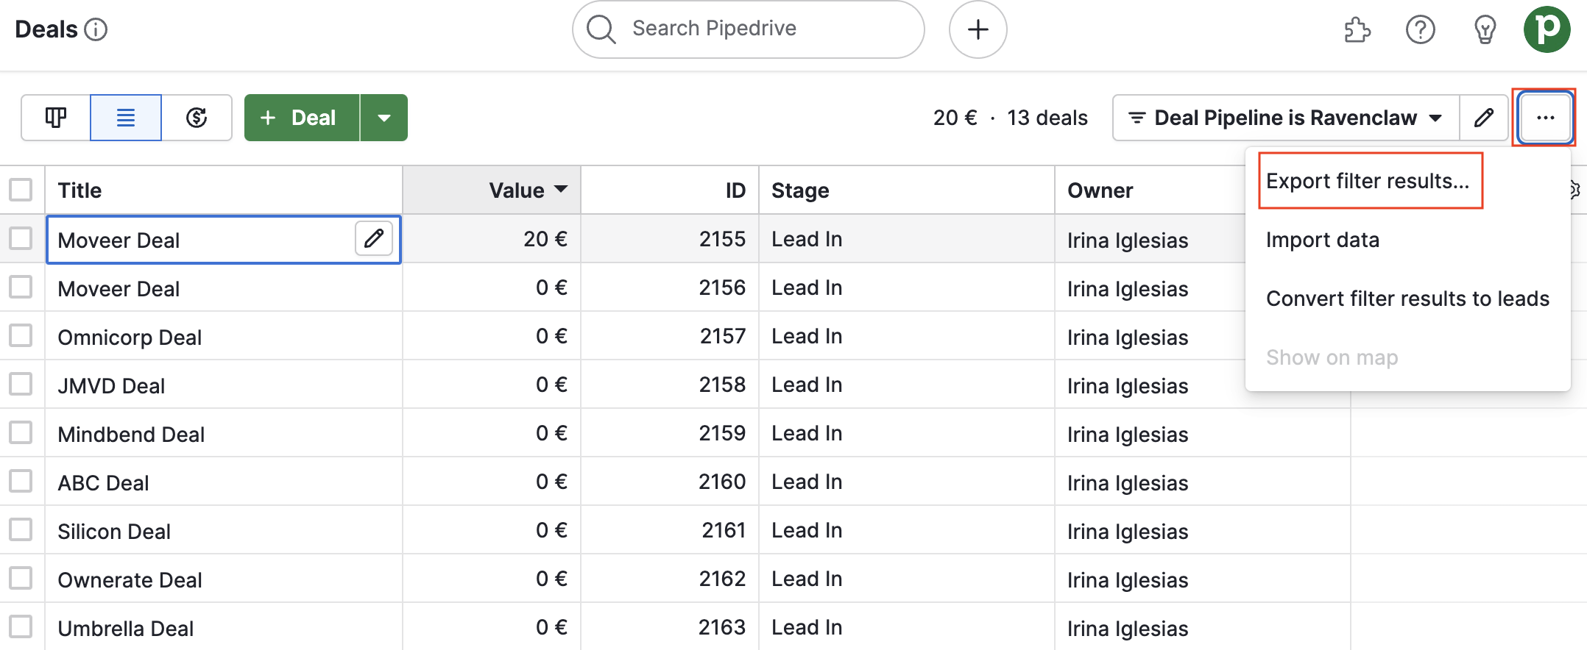Check the box for deal ID 2155

21,238
